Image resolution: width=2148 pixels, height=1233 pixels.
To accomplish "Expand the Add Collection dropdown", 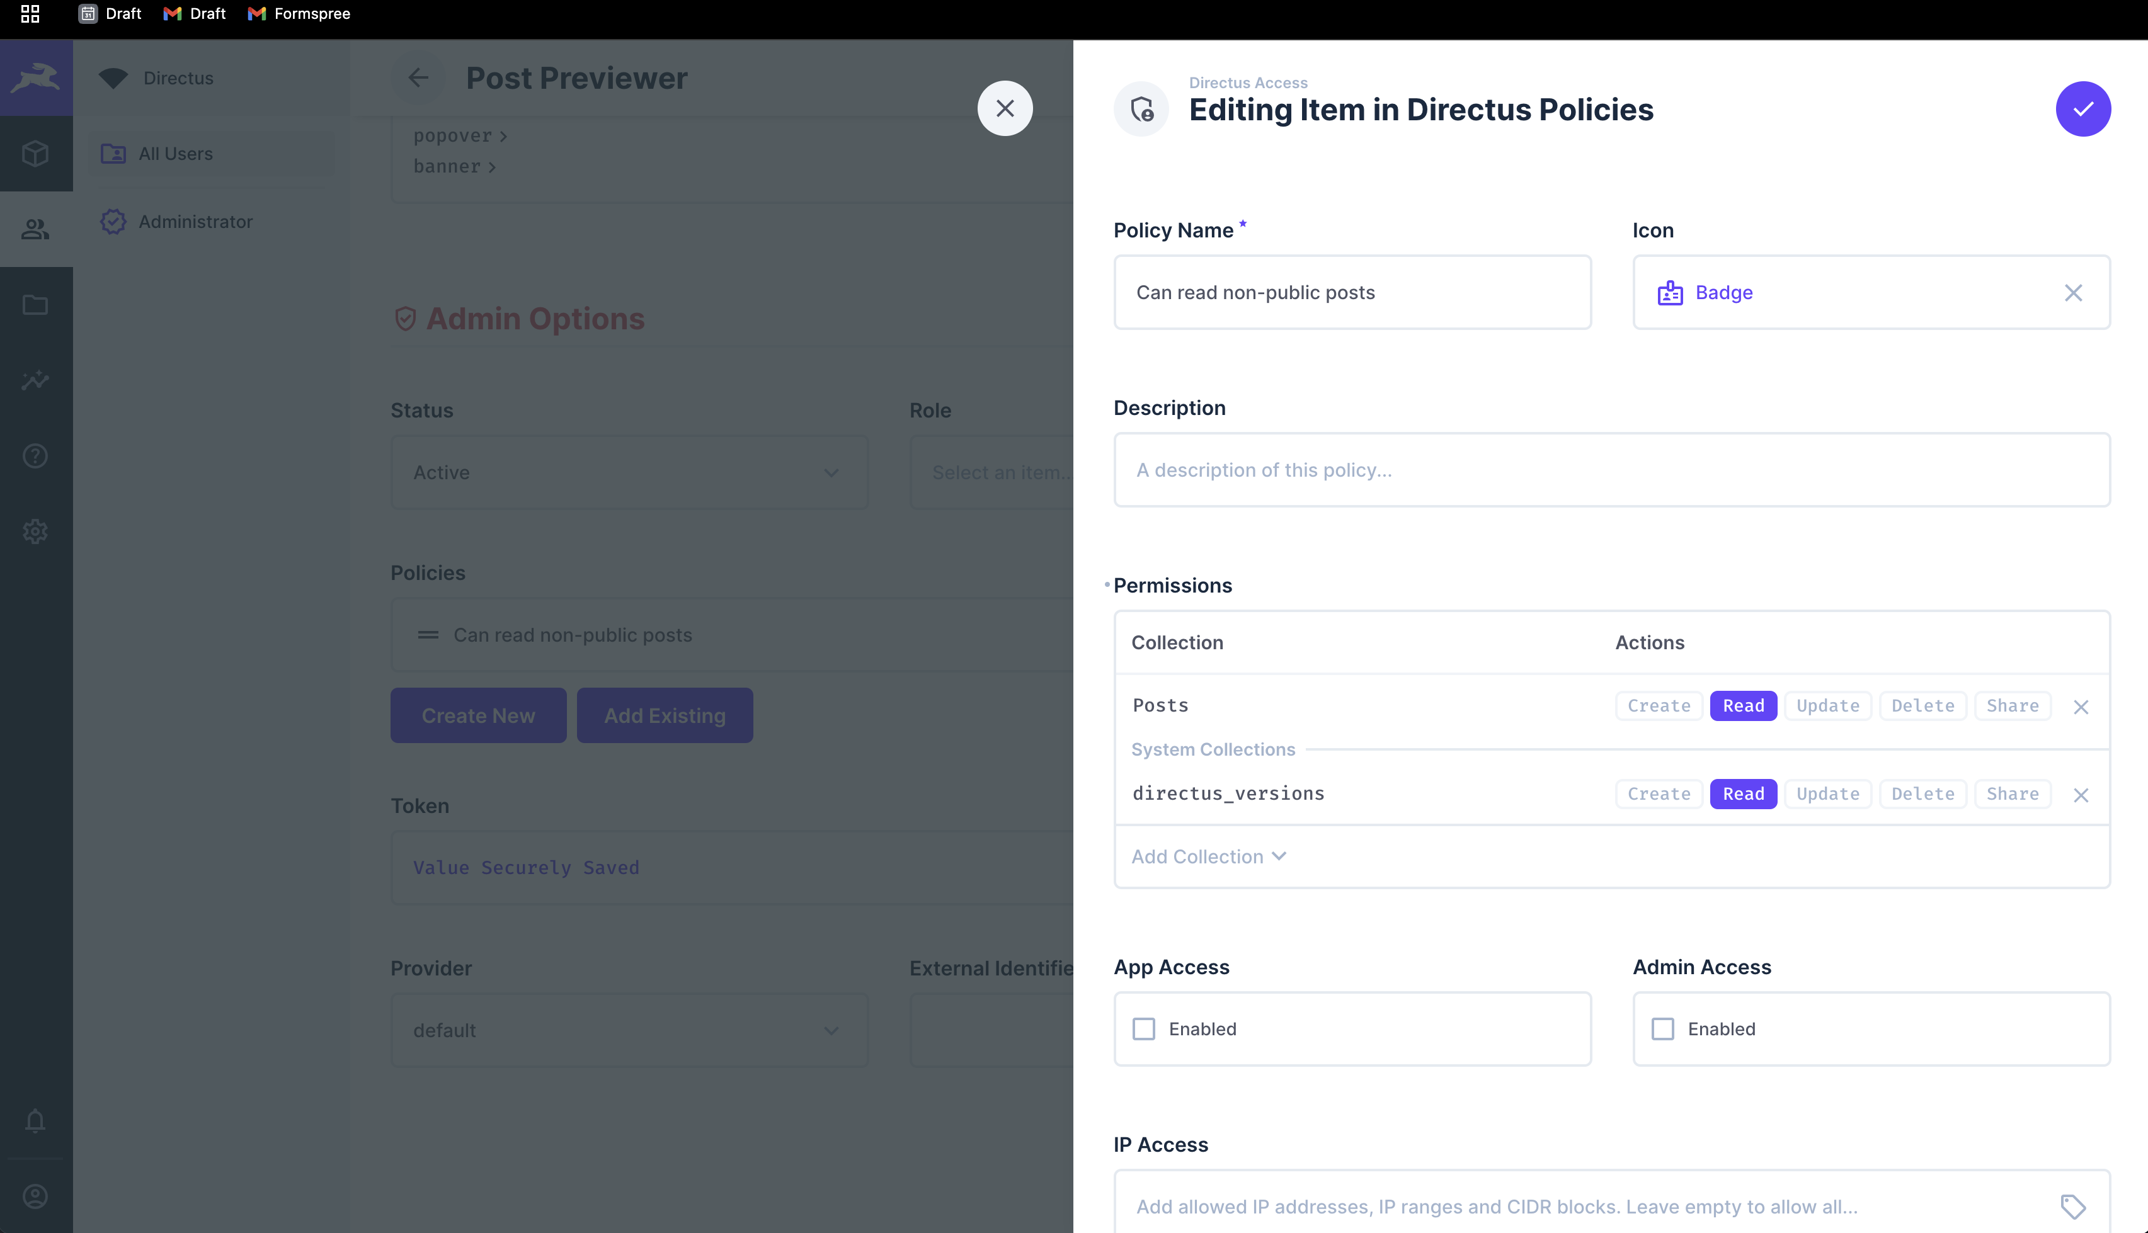I will tap(1208, 856).
